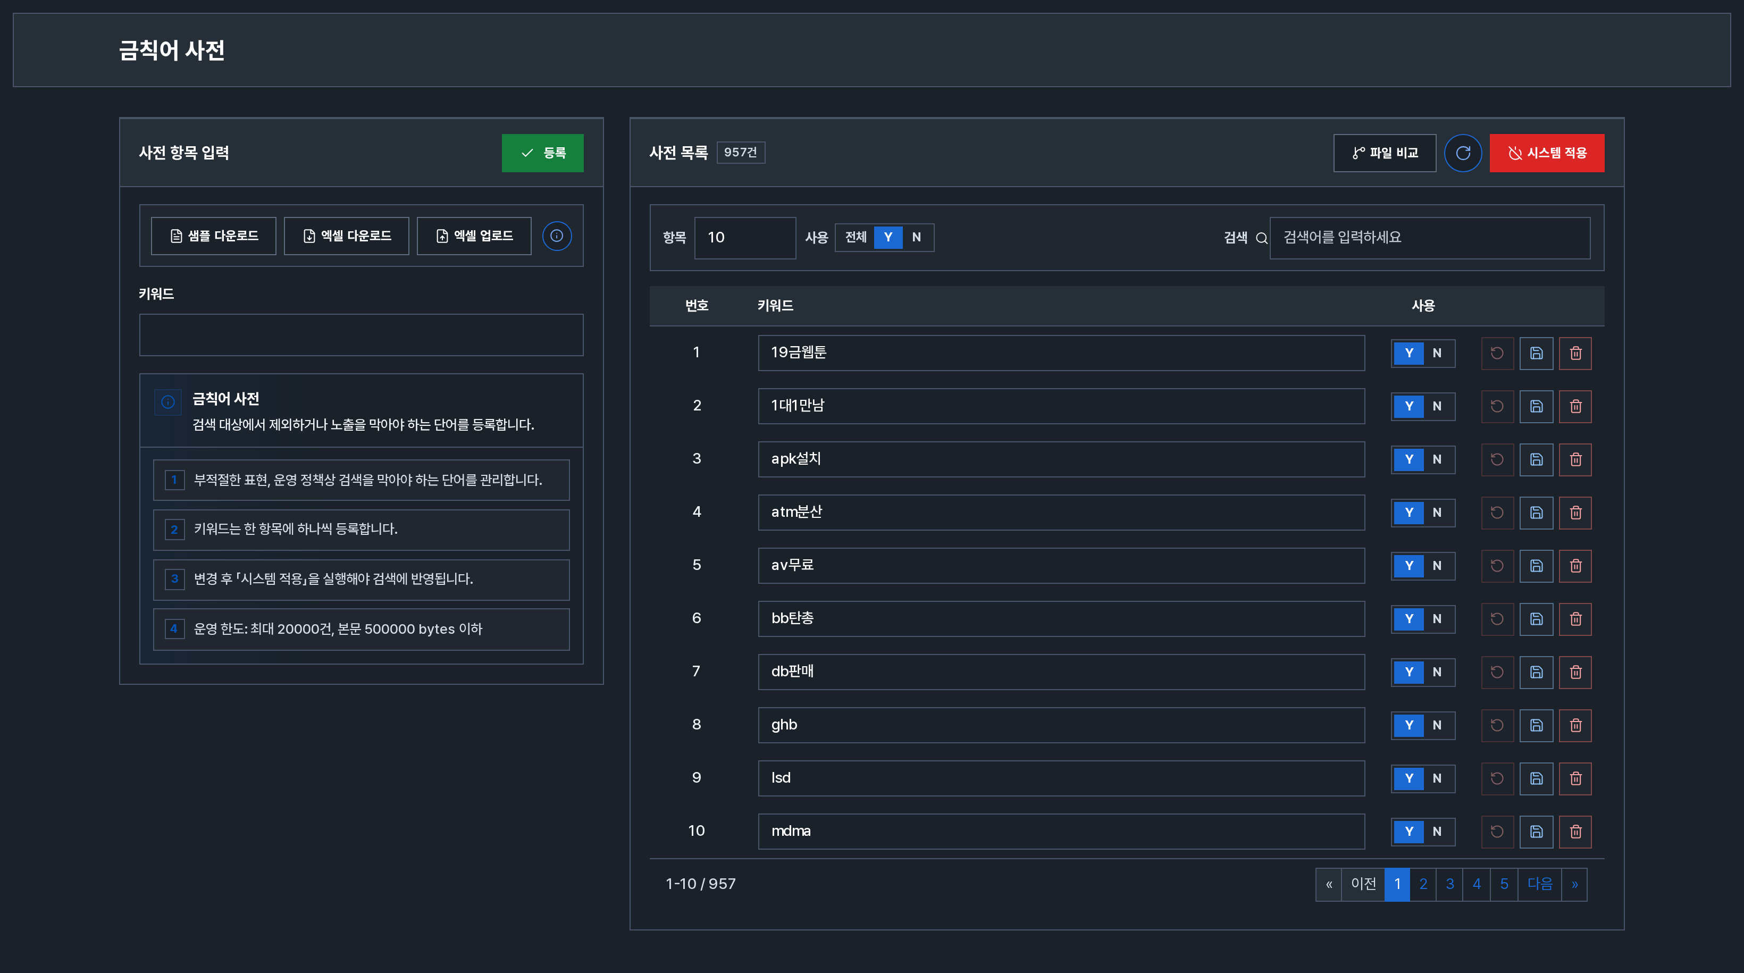Go to page 2

coord(1423,884)
